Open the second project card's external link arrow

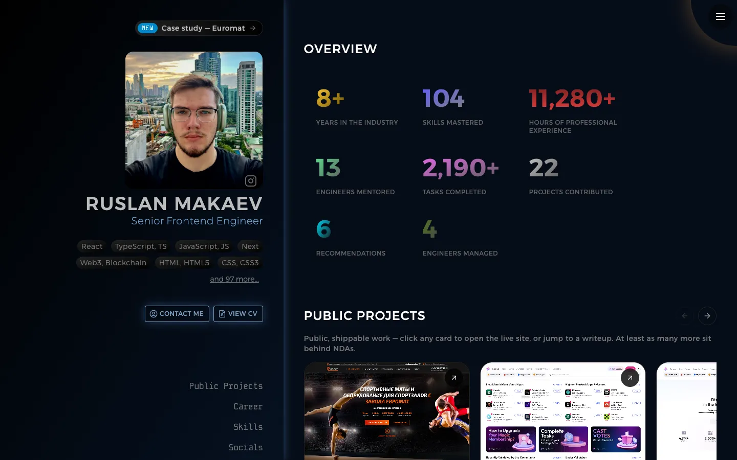630,378
